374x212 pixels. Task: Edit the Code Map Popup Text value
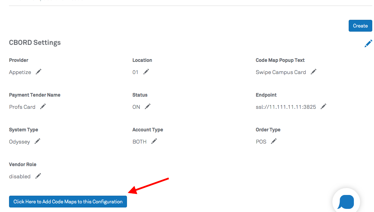[x=314, y=72]
